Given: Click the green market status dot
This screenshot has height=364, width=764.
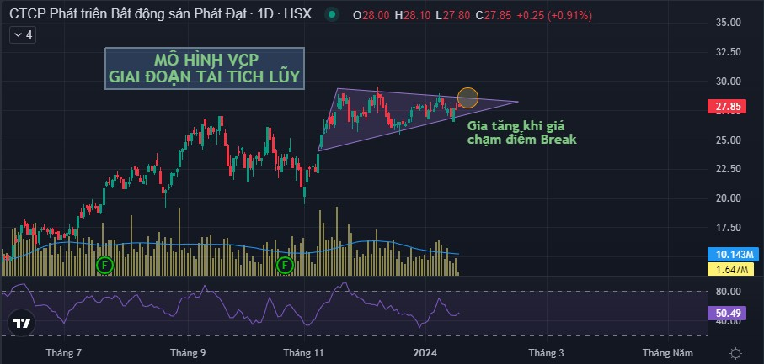Looking at the screenshot, I should 332,14.
